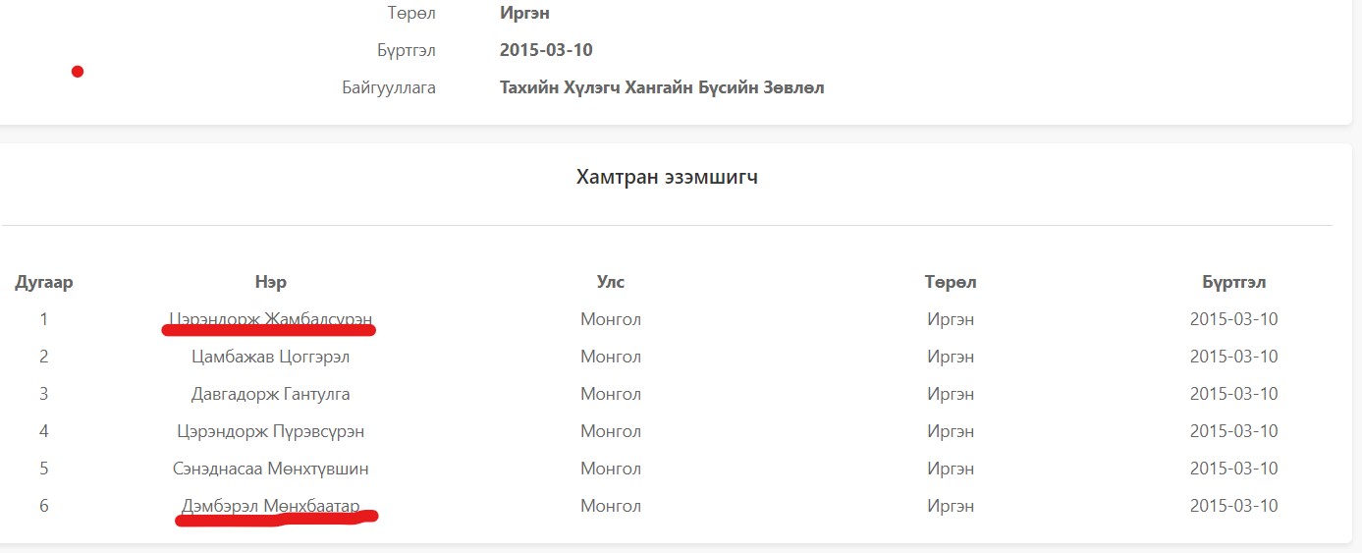Viewport: 1362px width, 553px height.
Task: Click the Төрөл column header in table
Action: [951, 283]
